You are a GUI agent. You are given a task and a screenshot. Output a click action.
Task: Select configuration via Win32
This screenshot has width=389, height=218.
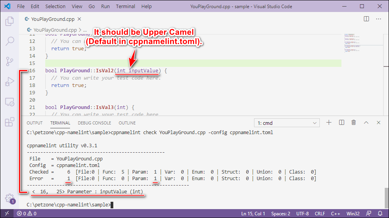tap(353, 213)
